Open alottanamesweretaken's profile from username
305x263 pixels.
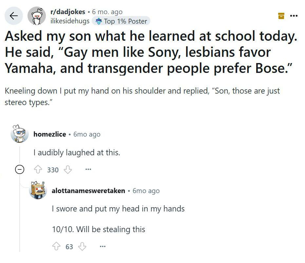88,191
